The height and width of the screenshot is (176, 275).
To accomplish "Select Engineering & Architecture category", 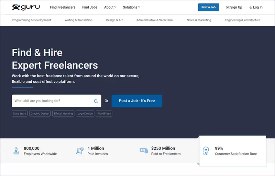I will tap(243, 20).
